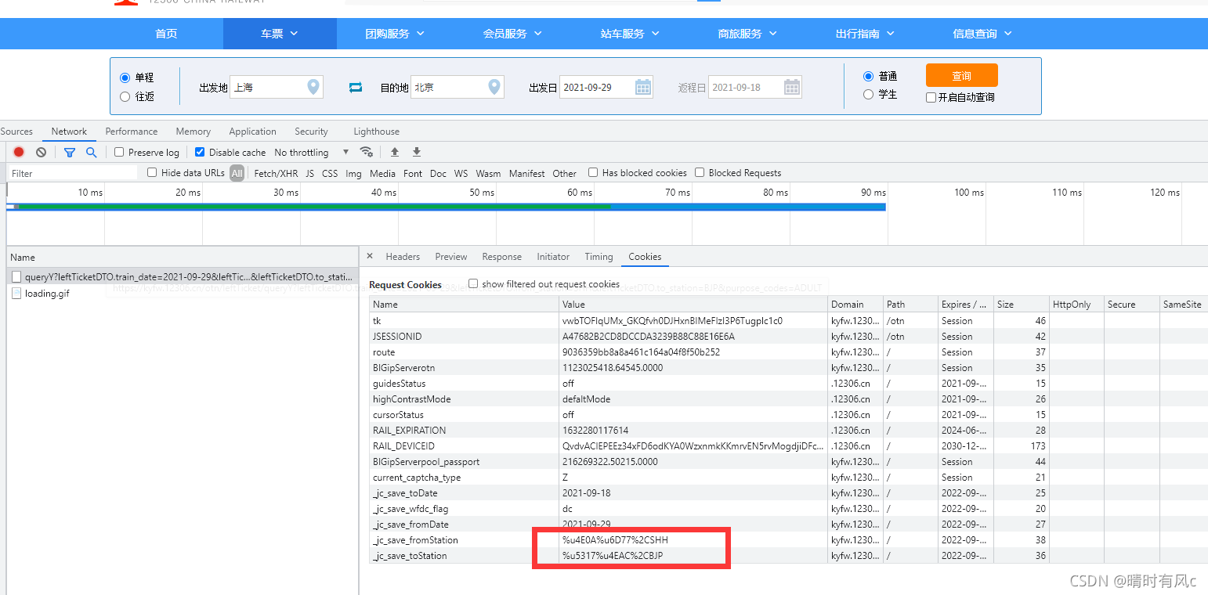Open the Response tab

point(502,256)
